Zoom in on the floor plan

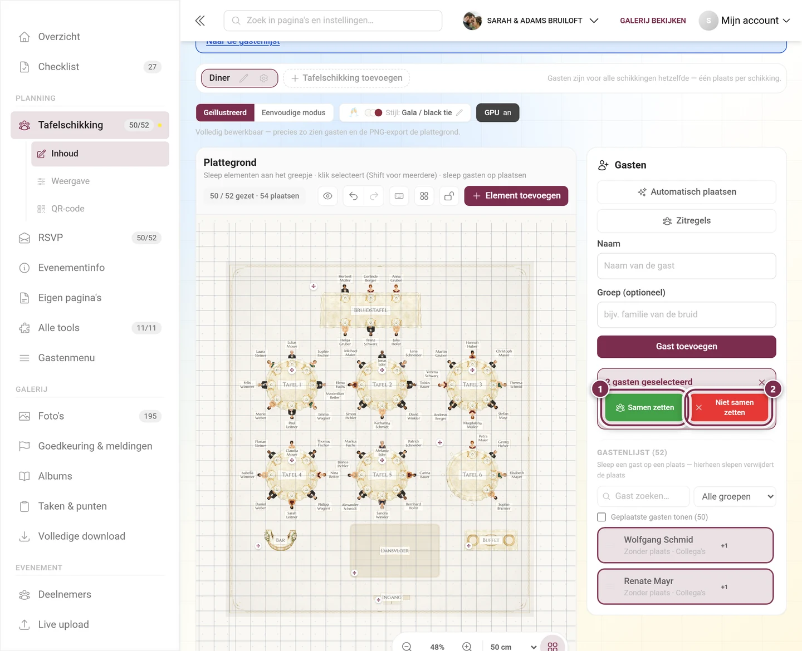467,647
